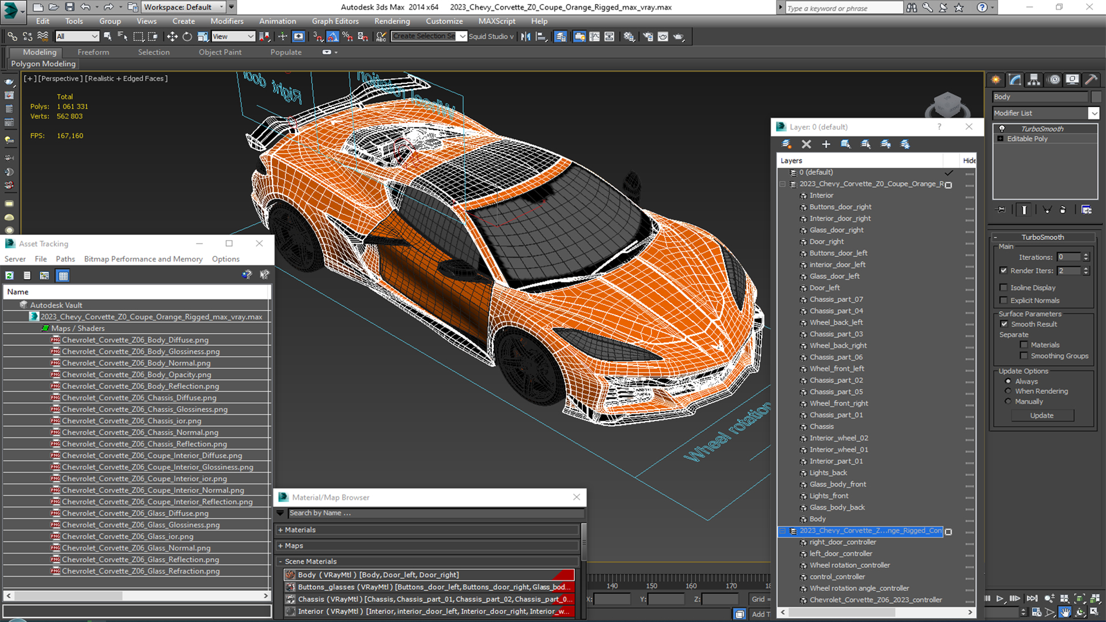Expand Editable Poly in modifier stack
The image size is (1106, 622).
pos(1001,139)
